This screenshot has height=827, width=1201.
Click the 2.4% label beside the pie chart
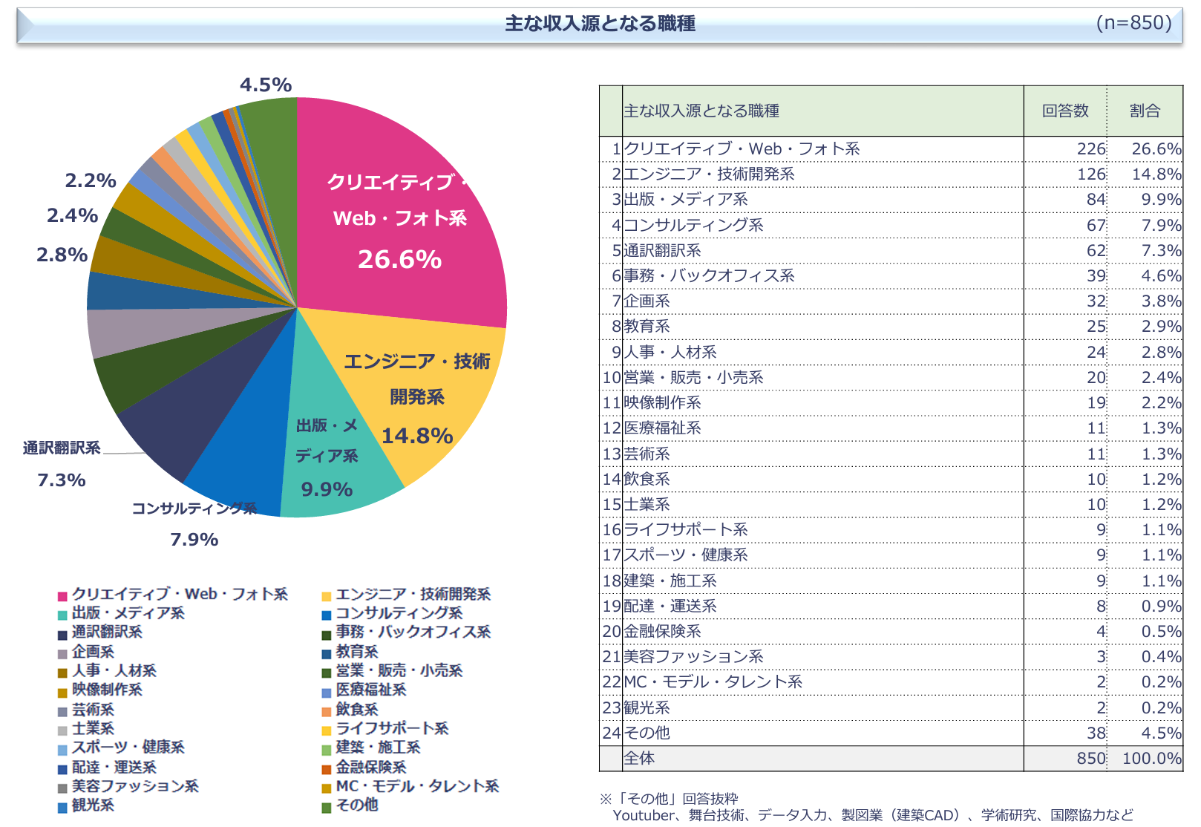pyautogui.click(x=73, y=216)
